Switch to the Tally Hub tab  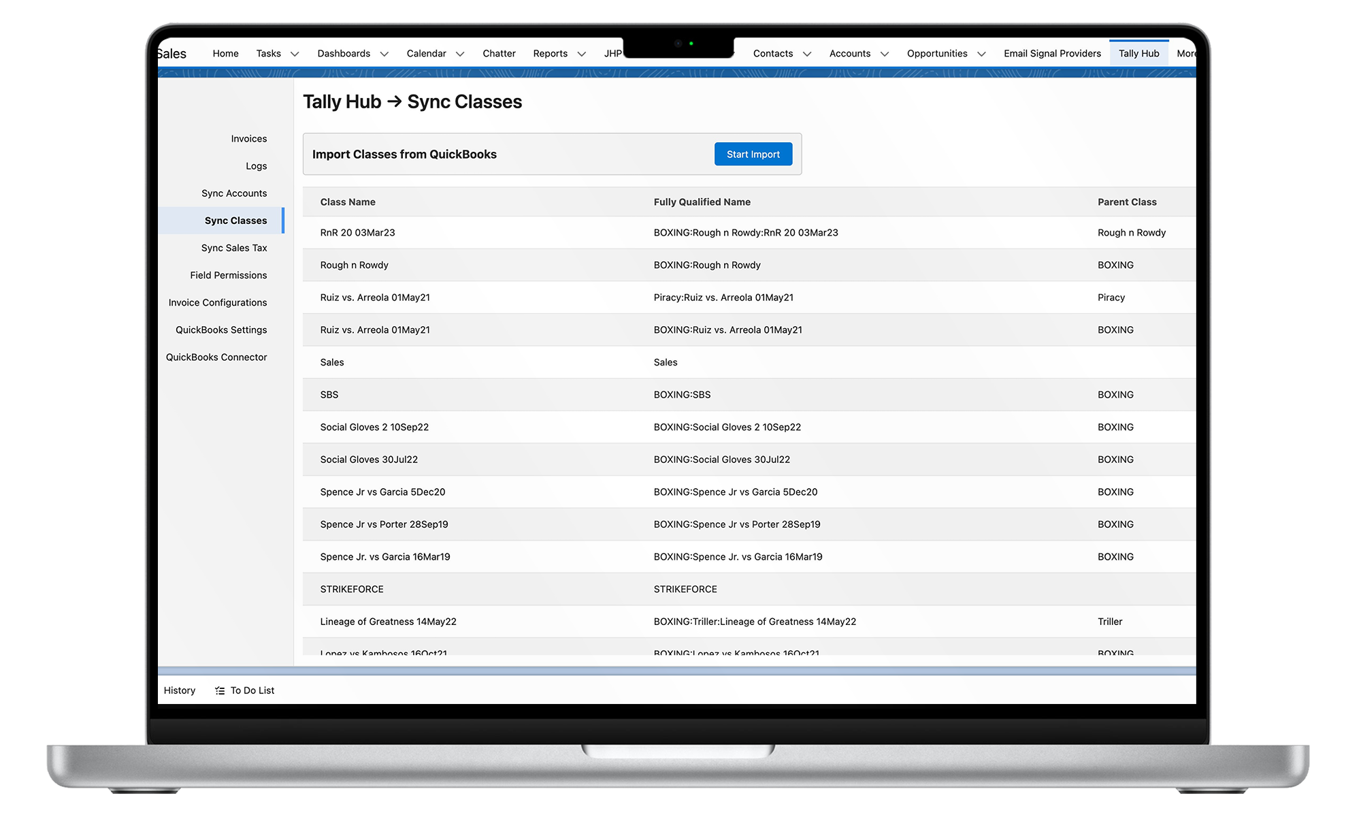(1138, 52)
